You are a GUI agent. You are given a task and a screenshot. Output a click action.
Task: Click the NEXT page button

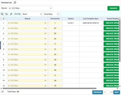[x=117, y=92]
